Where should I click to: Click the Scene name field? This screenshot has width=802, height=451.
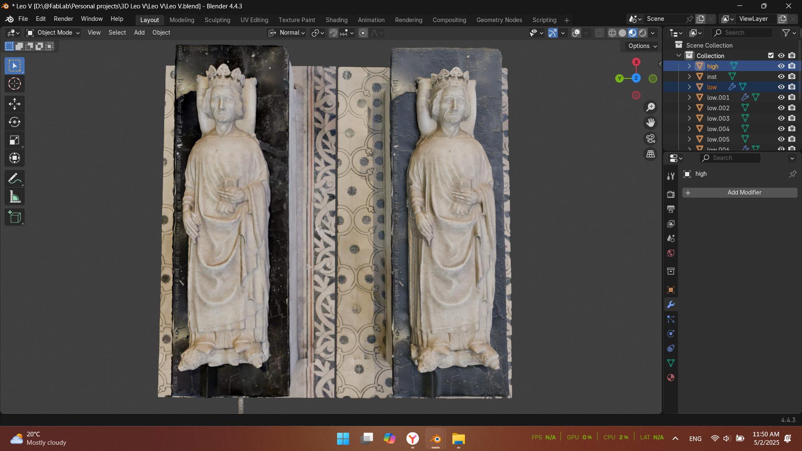point(665,19)
